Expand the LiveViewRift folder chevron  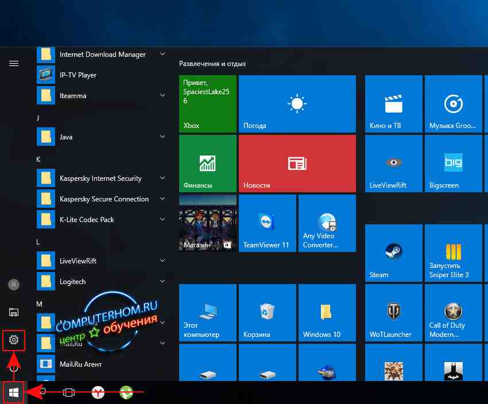pos(162,261)
